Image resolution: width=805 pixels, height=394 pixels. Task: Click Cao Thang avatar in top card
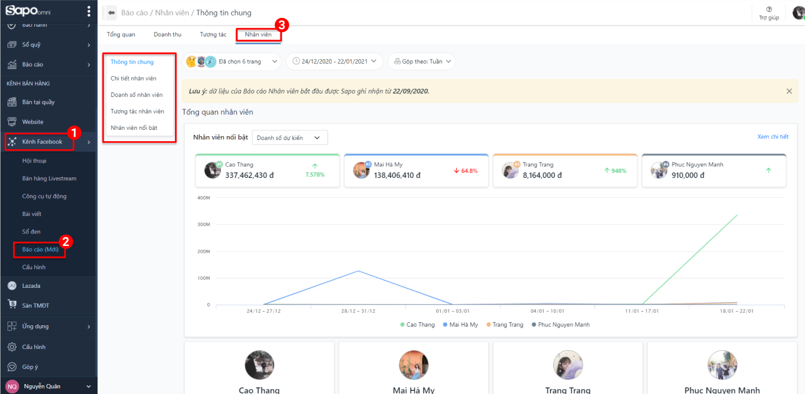tap(212, 170)
